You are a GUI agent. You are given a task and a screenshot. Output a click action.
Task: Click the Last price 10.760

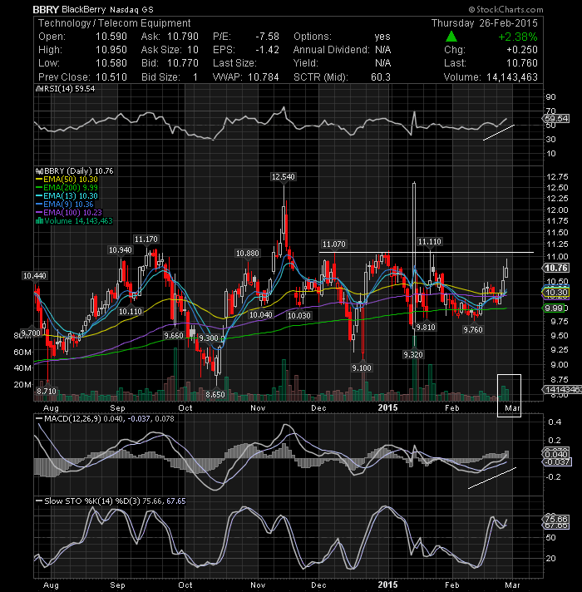click(x=522, y=63)
